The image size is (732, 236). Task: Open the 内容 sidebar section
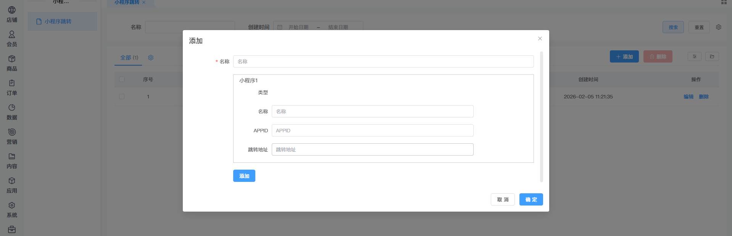pos(12,161)
